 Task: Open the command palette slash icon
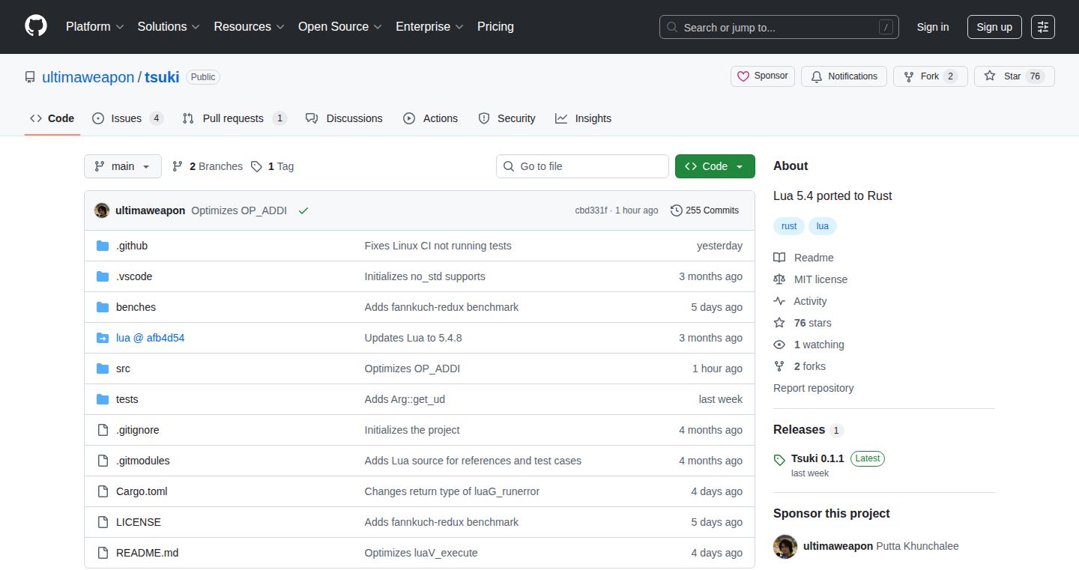pos(886,27)
